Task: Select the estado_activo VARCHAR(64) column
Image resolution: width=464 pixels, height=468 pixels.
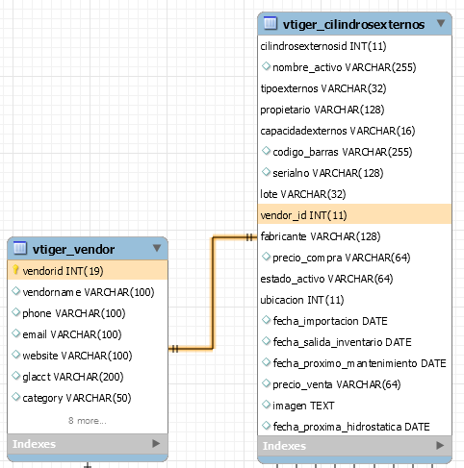Action: click(x=354, y=279)
